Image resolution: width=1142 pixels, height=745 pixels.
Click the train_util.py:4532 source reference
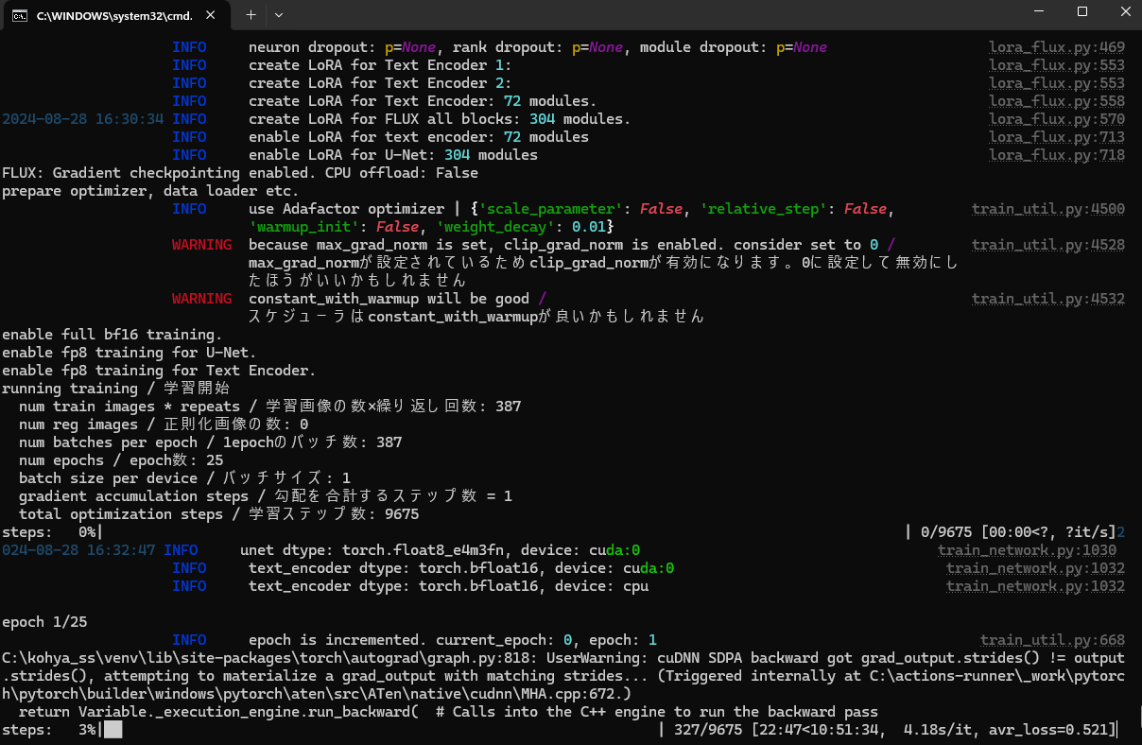coord(1048,299)
